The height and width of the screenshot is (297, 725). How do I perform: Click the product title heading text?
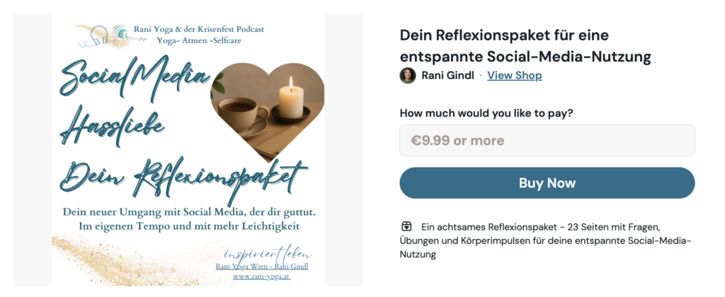[525, 46]
